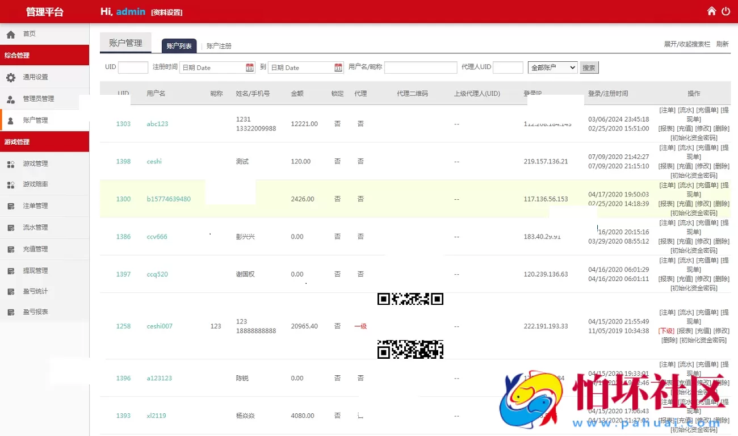The height and width of the screenshot is (436, 738).
Task: Open the start date calendar picker icon
Action: (249, 67)
